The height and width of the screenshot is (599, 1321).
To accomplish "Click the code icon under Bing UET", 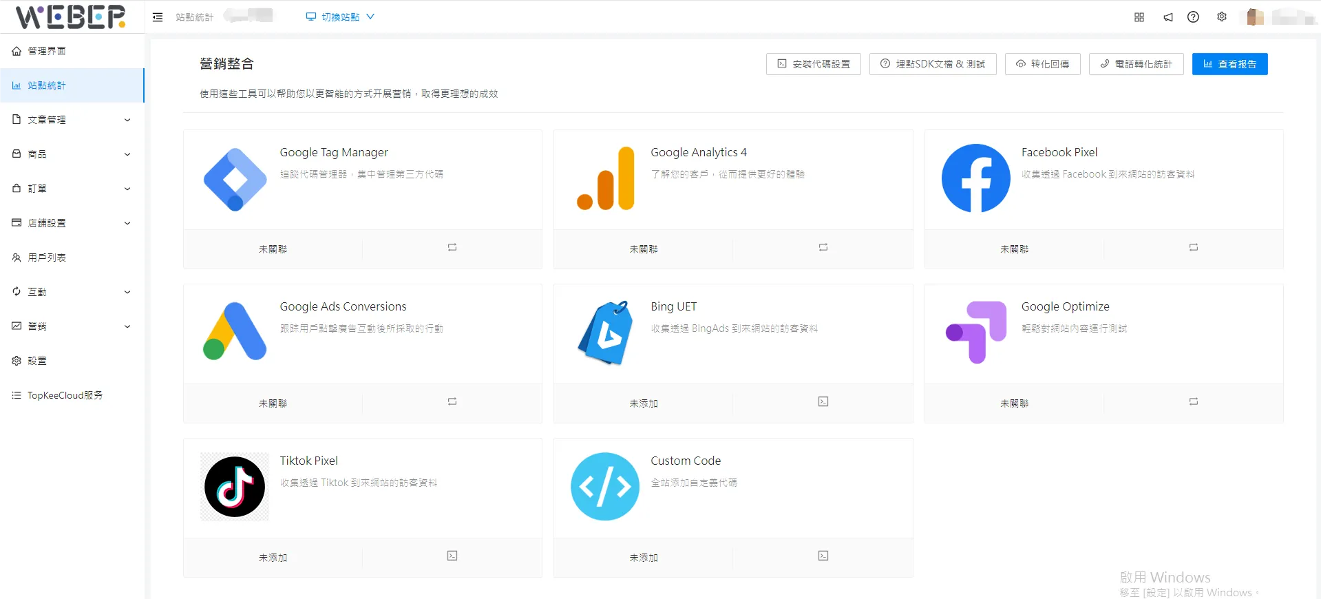I will pyautogui.click(x=823, y=401).
